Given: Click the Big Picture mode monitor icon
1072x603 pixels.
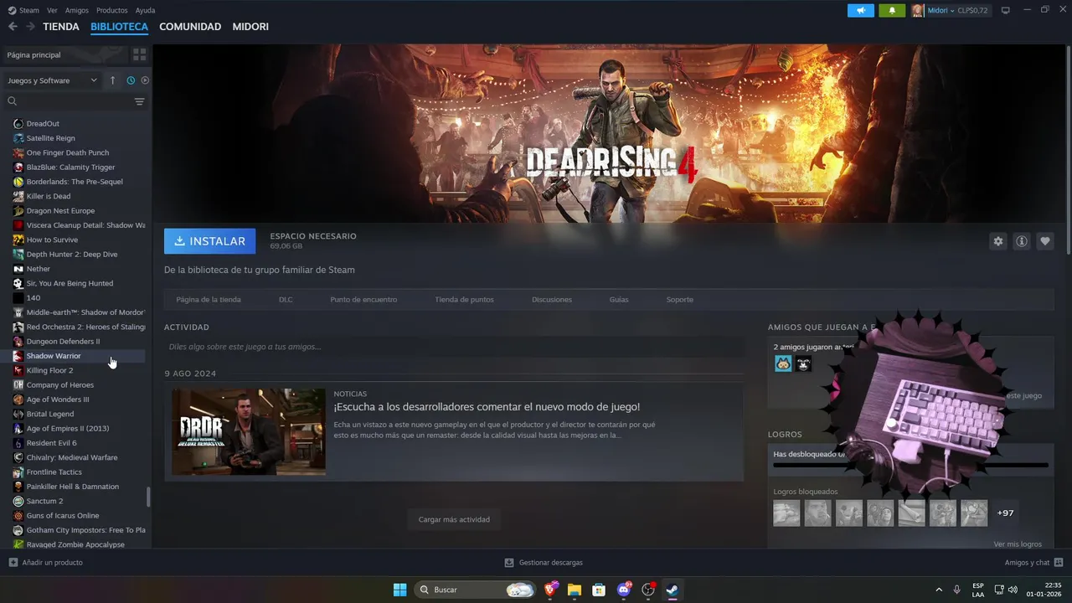Looking at the screenshot, I should 1006,10.
